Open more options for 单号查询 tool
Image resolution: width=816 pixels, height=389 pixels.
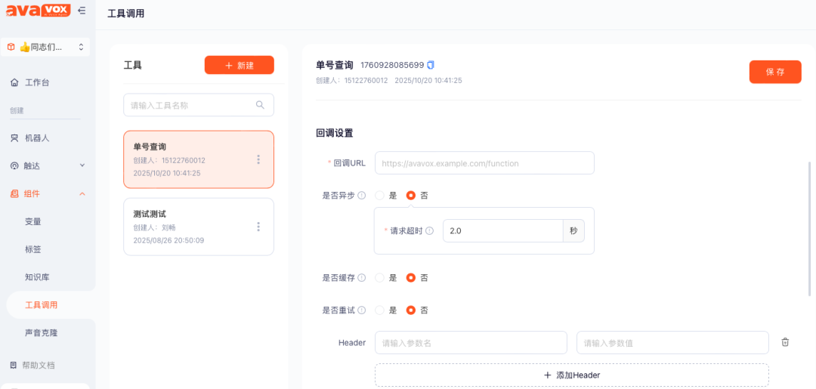(x=258, y=159)
